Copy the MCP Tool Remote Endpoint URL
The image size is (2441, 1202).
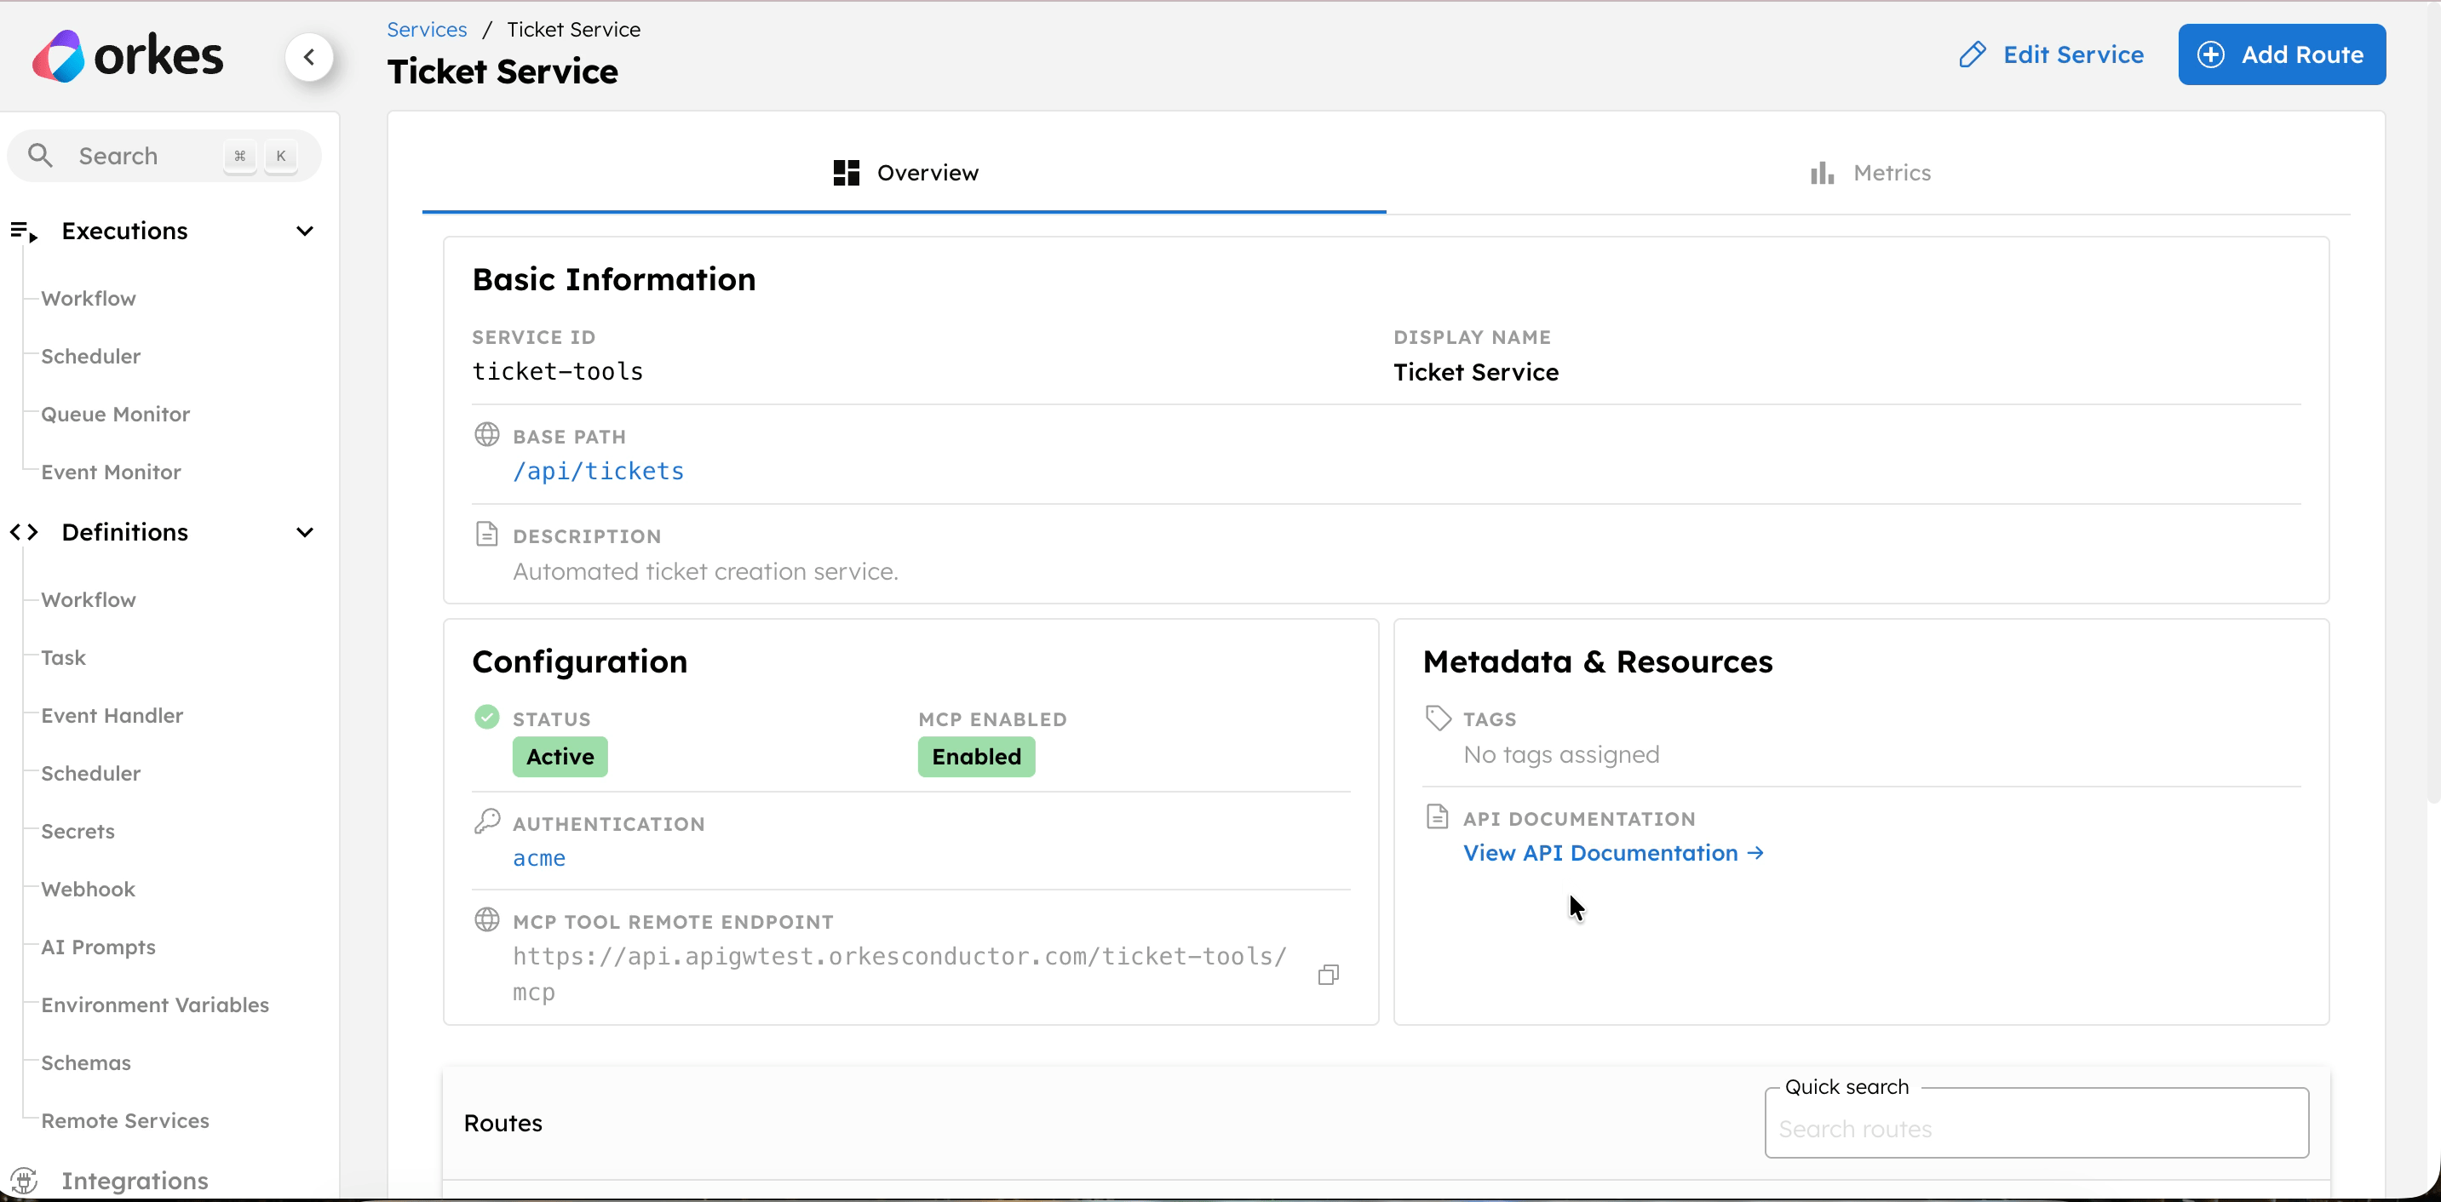1328,974
